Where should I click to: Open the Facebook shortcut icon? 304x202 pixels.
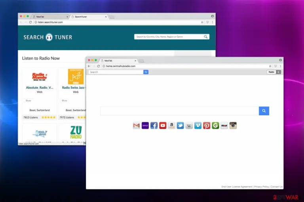[154, 125]
